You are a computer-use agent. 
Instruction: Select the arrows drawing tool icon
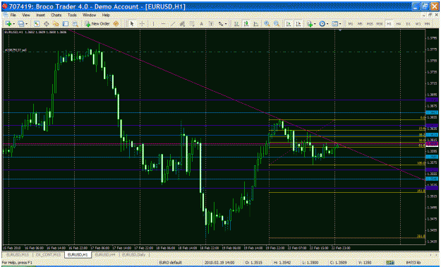(x=221, y=24)
